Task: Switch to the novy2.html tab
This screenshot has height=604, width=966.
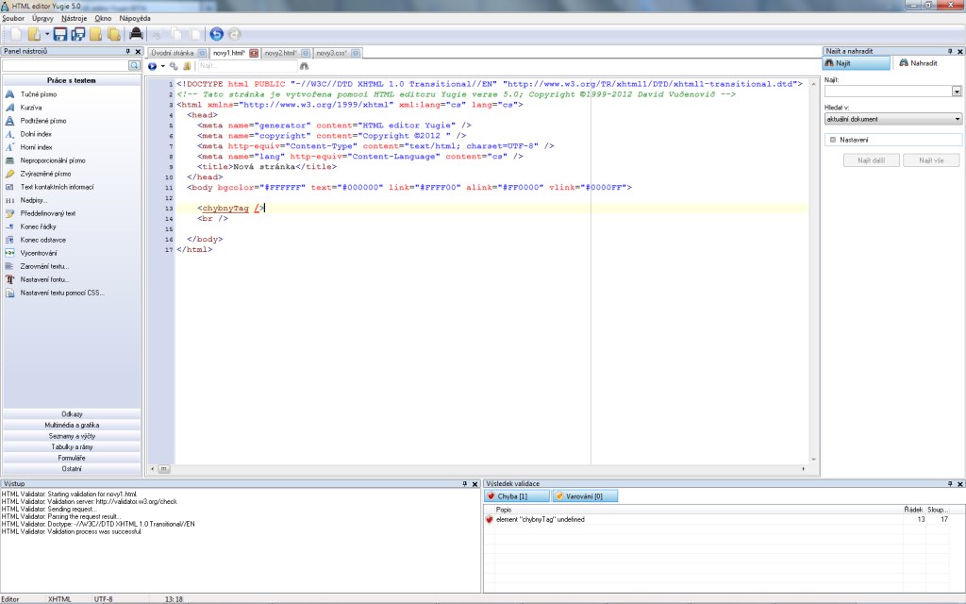Action: [279, 53]
